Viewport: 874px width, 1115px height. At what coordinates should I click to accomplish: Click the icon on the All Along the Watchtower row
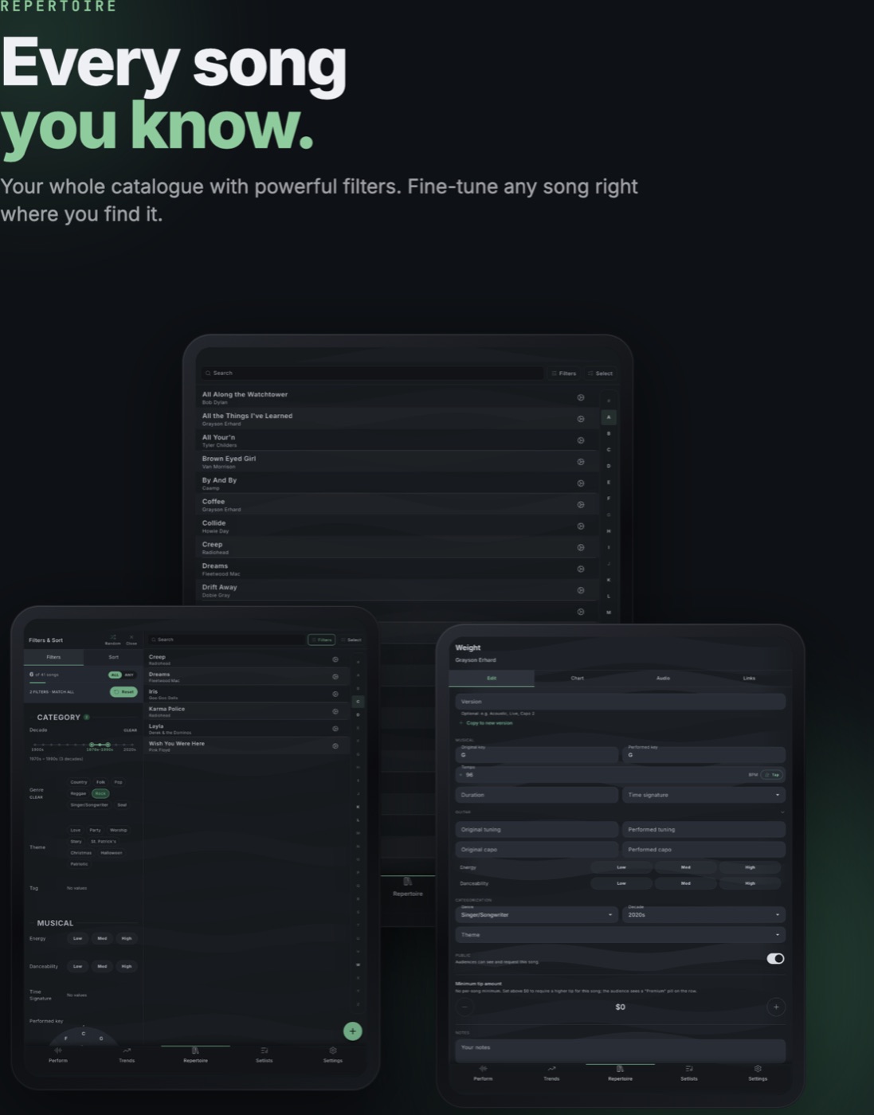(580, 397)
